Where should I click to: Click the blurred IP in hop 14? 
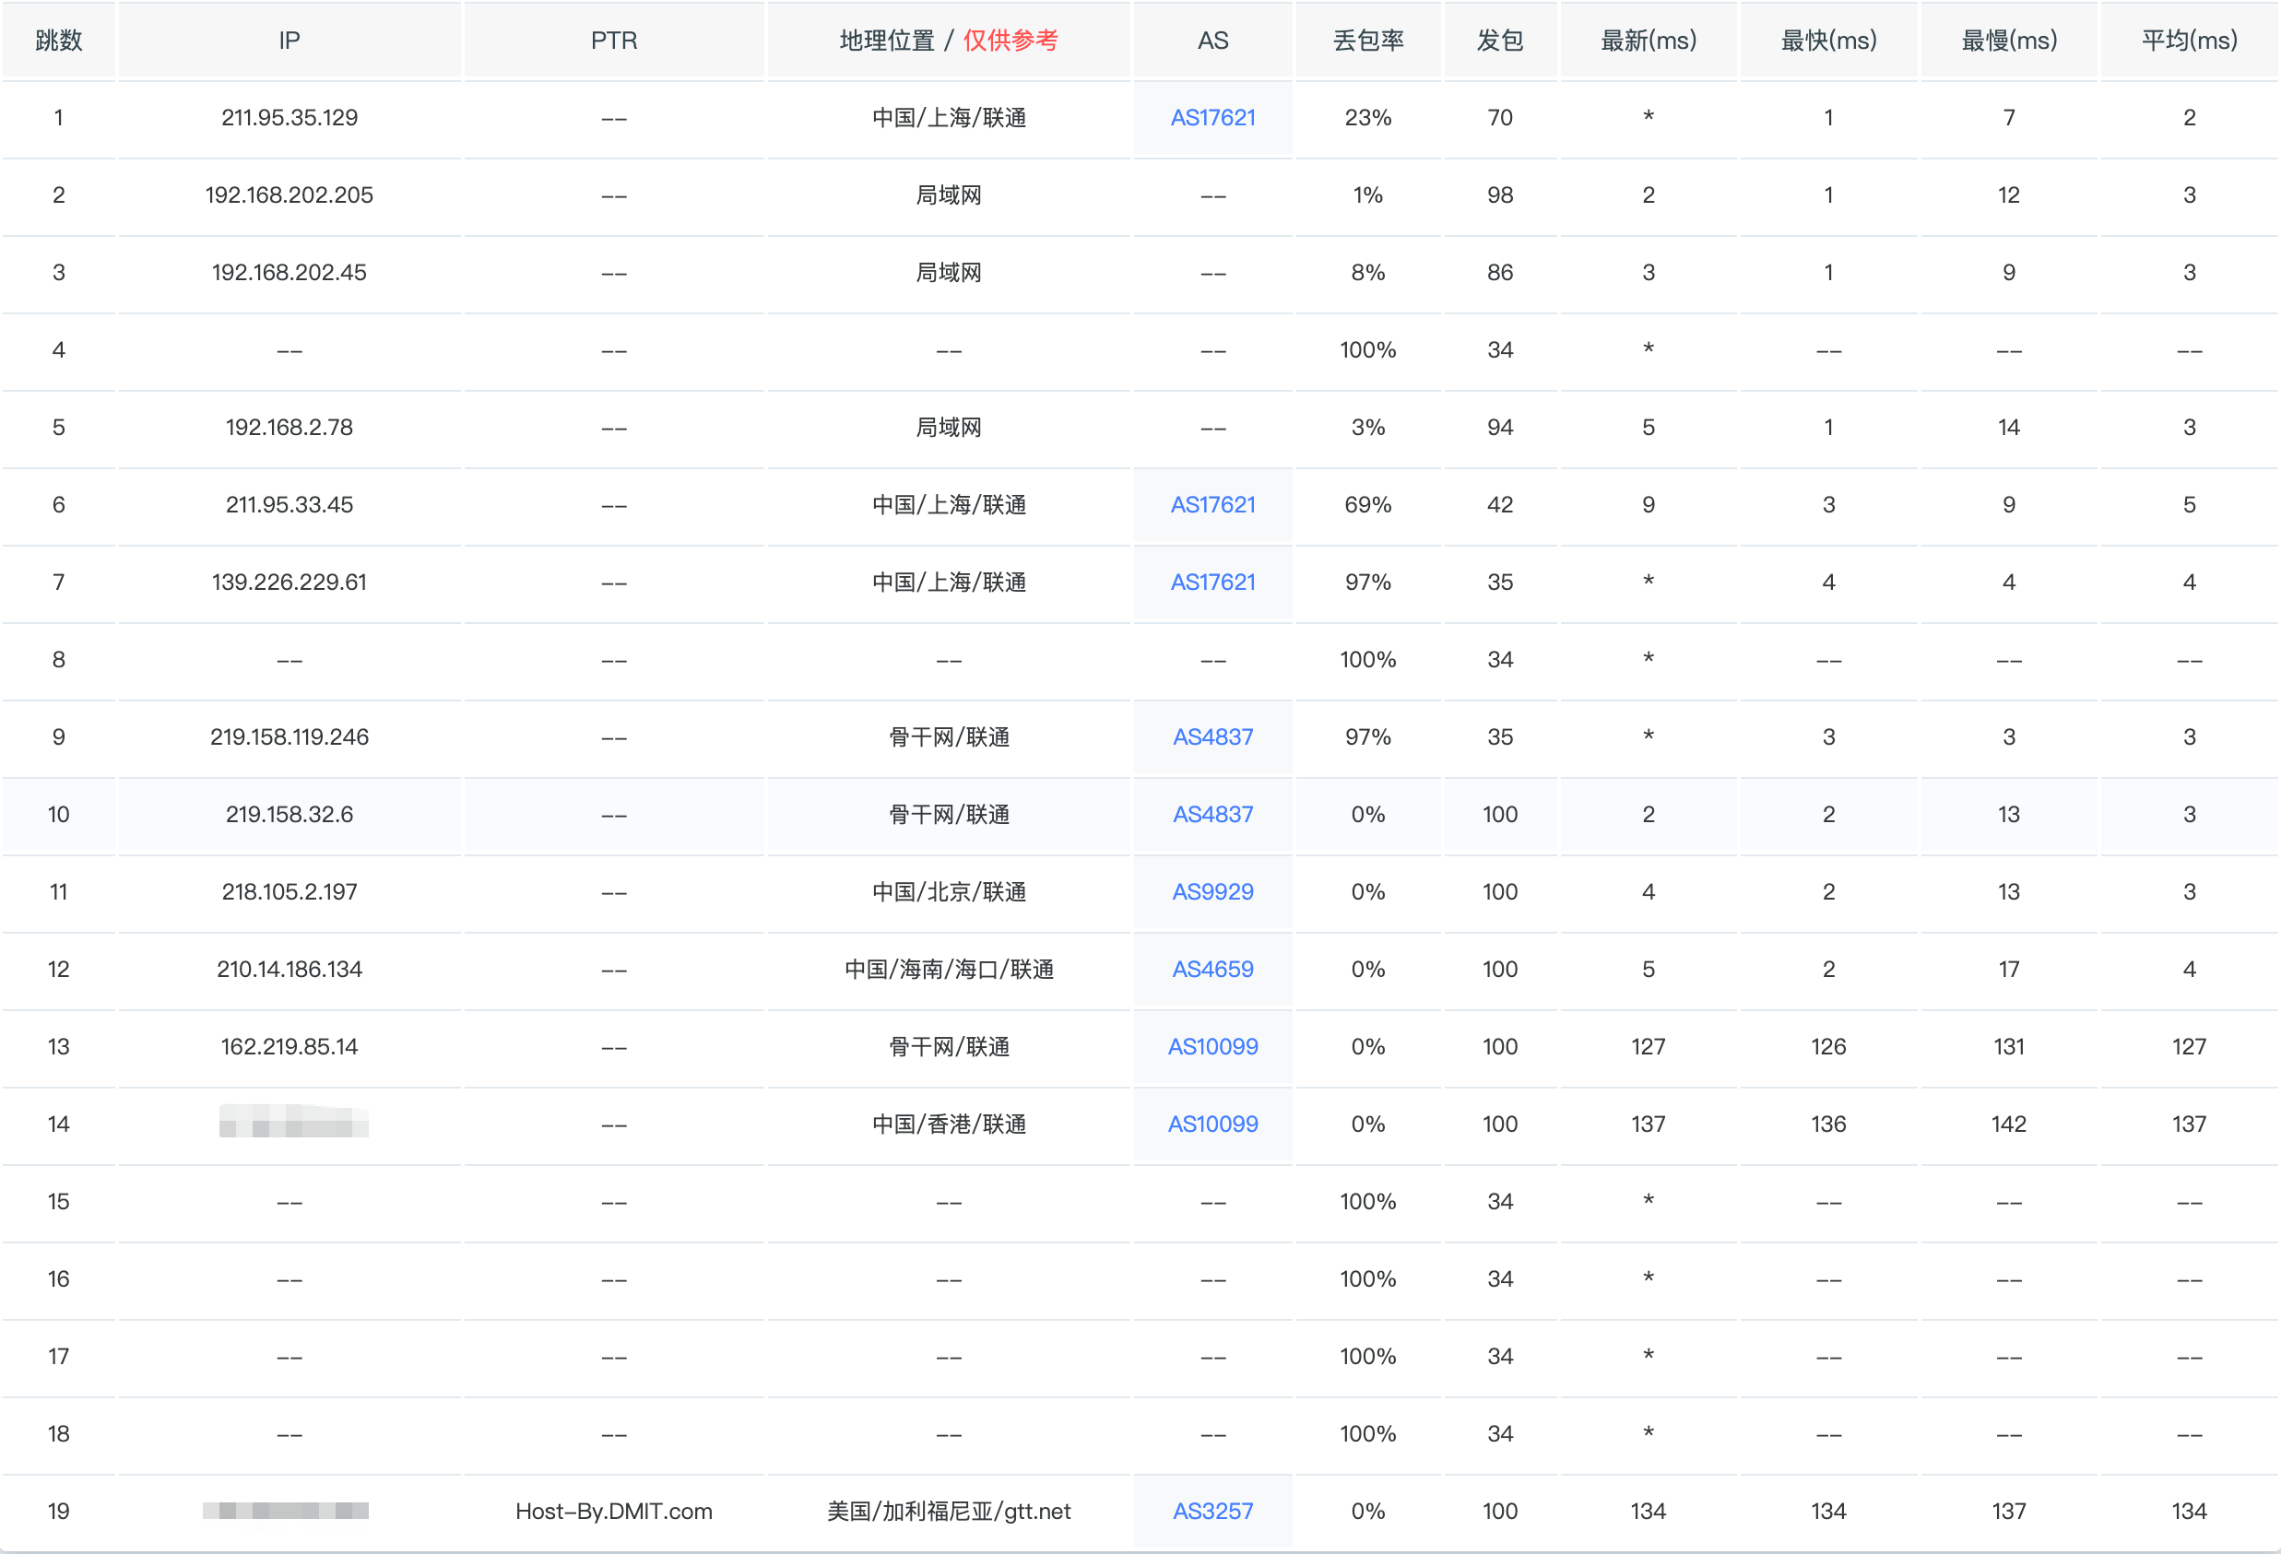(x=293, y=1122)
